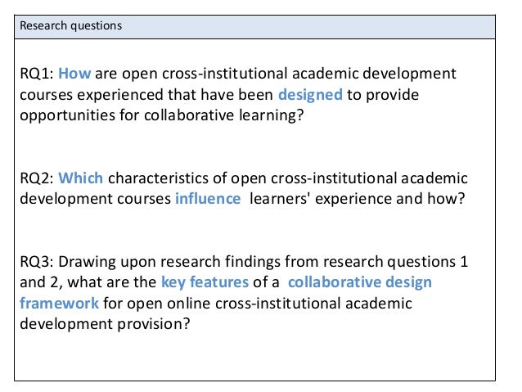Click empty area of the blue header bar

pyautogui.click(x=327, y=25)
